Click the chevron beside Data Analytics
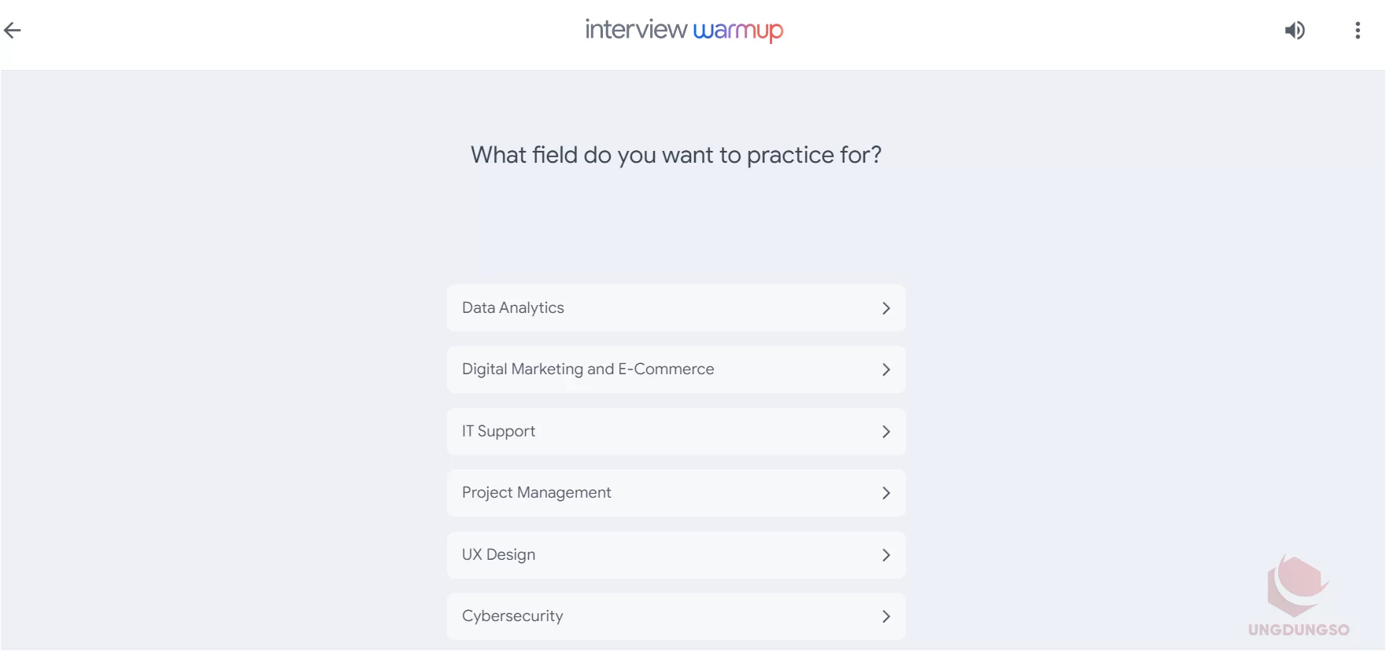This screenshot has width=1386, height=651. point(885,308)
